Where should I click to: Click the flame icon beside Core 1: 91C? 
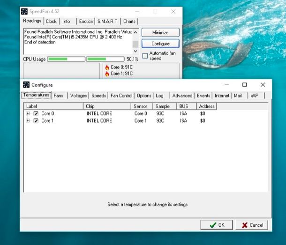tap(107, 74)
